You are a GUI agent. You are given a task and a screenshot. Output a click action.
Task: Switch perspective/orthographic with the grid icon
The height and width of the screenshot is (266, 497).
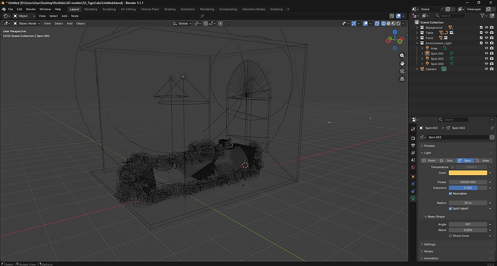(x=402, y=79)
